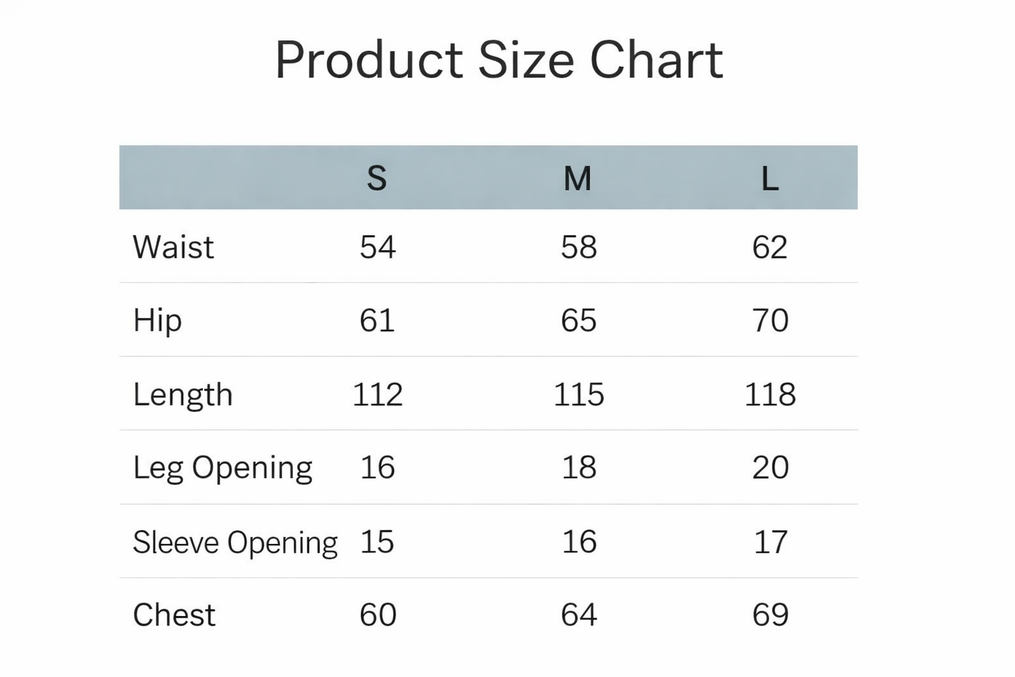The width and height of the screenshot is (1015, 677).
Task: Select the M size column header
Action: coord(578,178)
